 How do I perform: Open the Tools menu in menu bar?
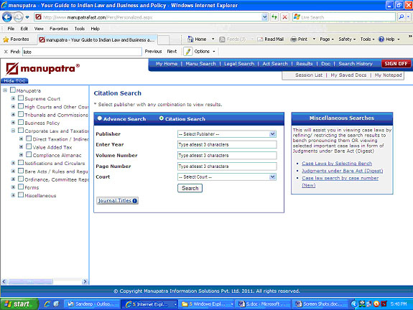(79, 29)
